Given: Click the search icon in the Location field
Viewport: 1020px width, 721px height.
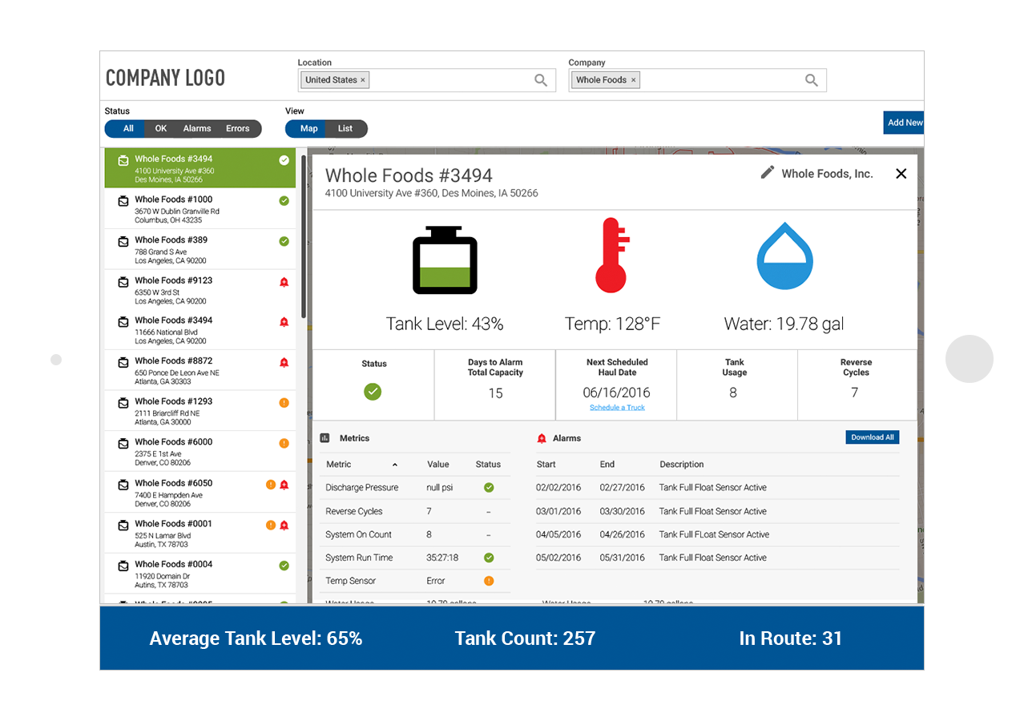Looking at the screenshot, I should (541, 80).
